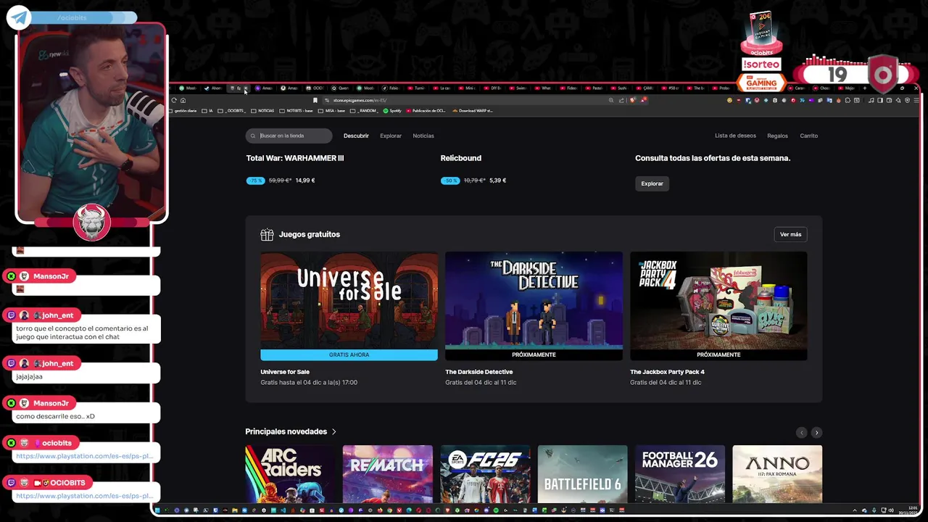Screen dimensions: 928x522
Task: Close the active Epic Games browser tab
Action: point(246,88)
